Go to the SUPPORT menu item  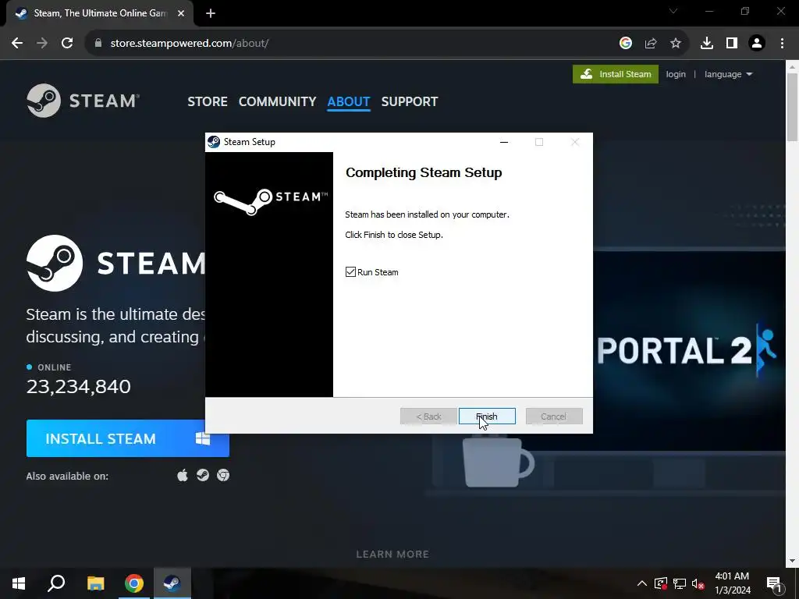point(409,101)
